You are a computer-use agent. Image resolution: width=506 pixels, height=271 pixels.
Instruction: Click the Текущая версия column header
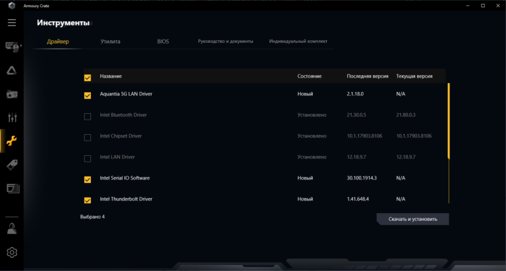click(x=414, y=76)
